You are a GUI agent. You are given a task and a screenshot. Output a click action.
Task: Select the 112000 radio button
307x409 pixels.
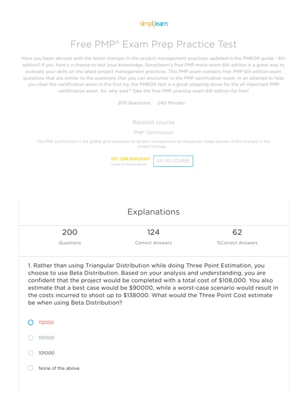31,322
